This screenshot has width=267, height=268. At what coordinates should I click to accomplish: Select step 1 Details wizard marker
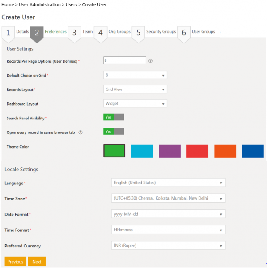point(8,34)
